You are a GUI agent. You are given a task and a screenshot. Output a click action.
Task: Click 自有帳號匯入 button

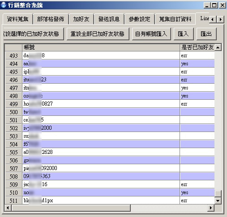point(151,34)
